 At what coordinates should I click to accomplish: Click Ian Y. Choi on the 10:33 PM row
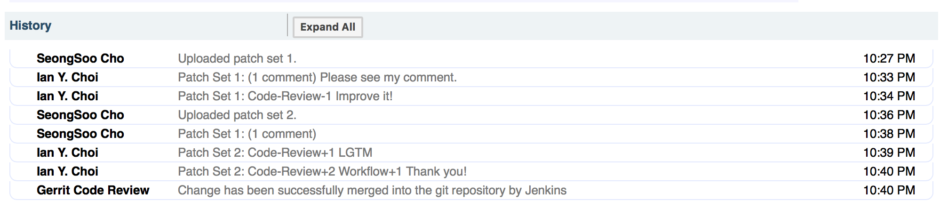[x=67, y=77]
